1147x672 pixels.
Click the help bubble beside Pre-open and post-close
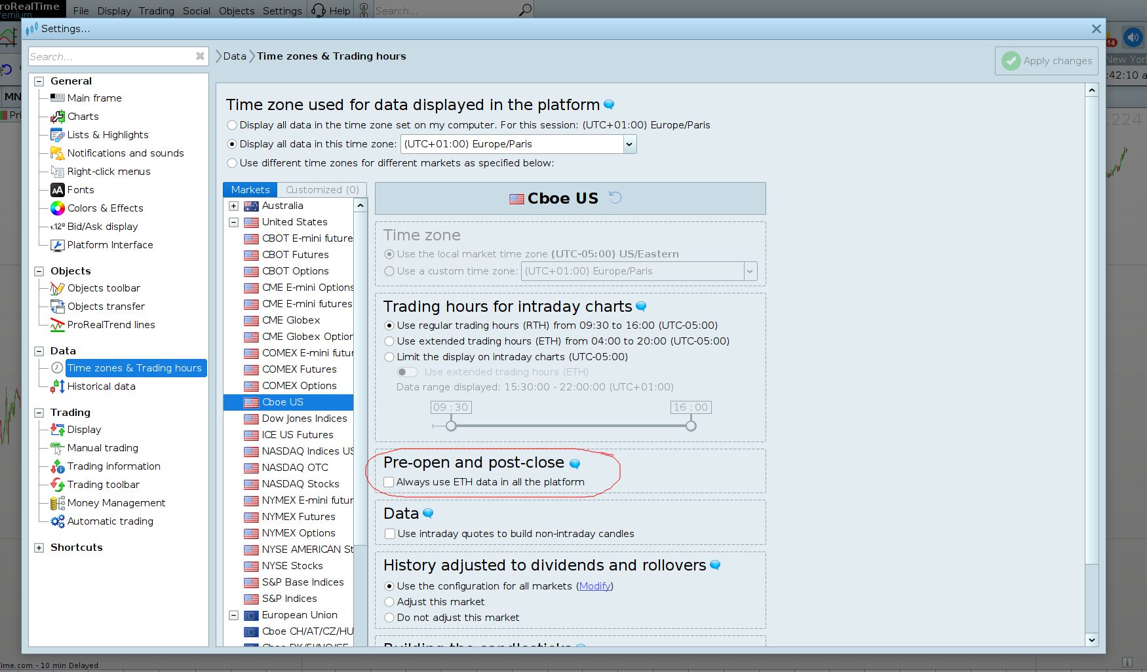575,464
